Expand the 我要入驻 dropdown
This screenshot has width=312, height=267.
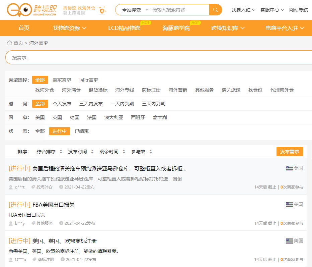243,10
